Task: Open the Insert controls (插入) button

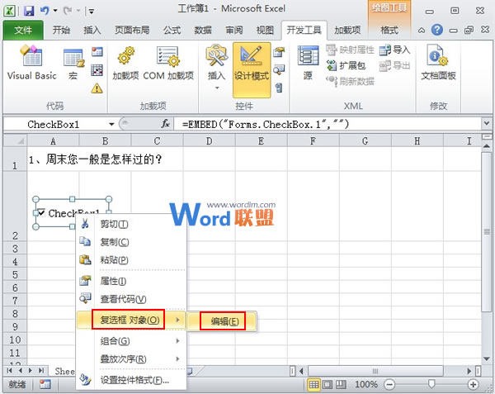Action: click(216, 67)
